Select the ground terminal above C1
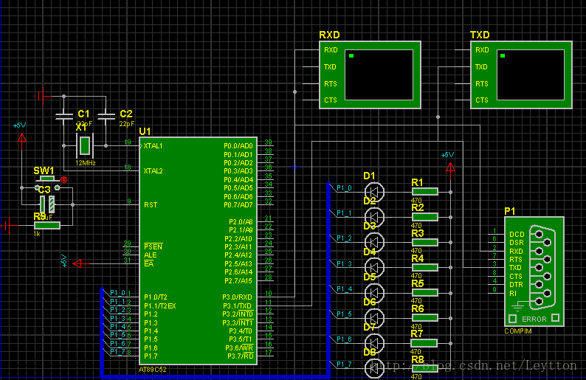The height and width of the screenshot is (380, 586). pyautogui.click(x=44, y=95)
